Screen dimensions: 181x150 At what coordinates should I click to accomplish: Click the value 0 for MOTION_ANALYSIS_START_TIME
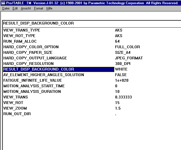[x=116, y=86]
